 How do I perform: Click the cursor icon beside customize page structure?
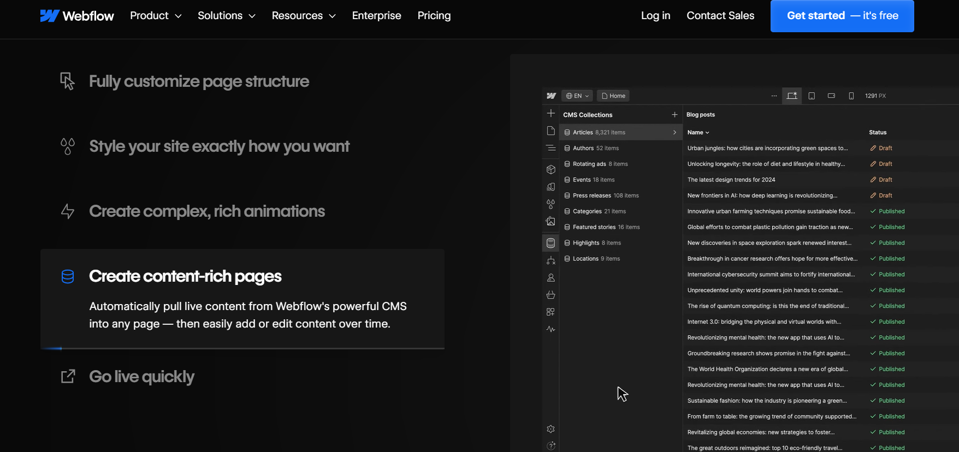coord(67,81)
